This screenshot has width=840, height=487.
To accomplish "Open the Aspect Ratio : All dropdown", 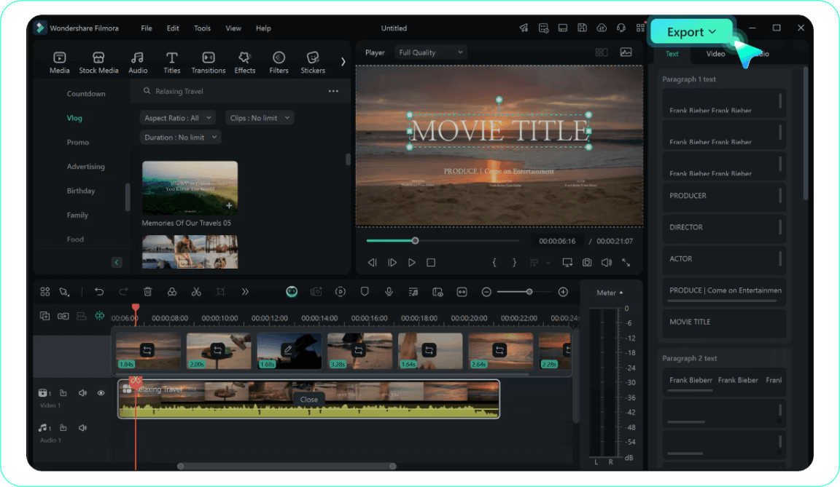I will click(177, 118).
